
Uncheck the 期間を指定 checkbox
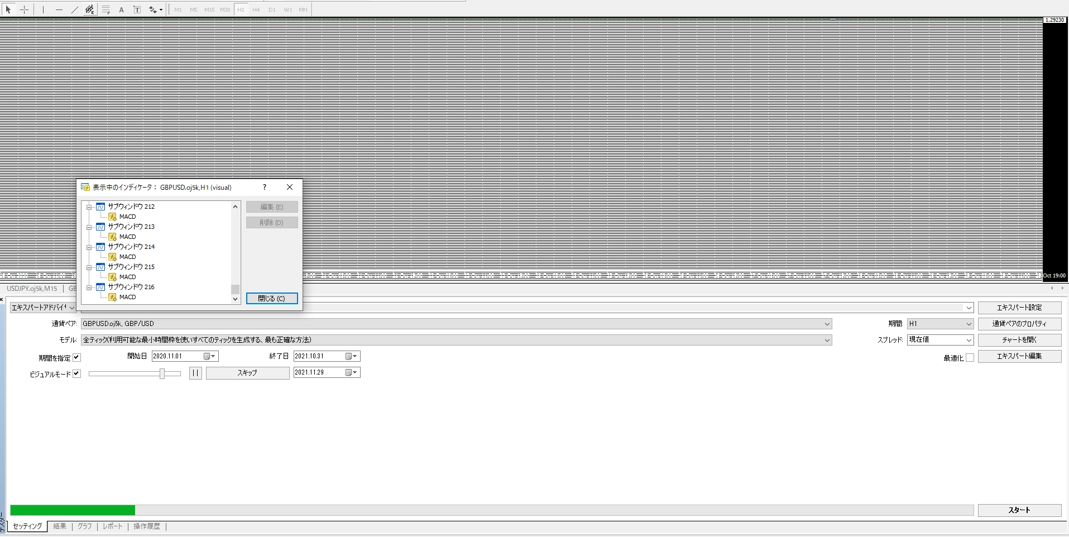pos(77,358)
